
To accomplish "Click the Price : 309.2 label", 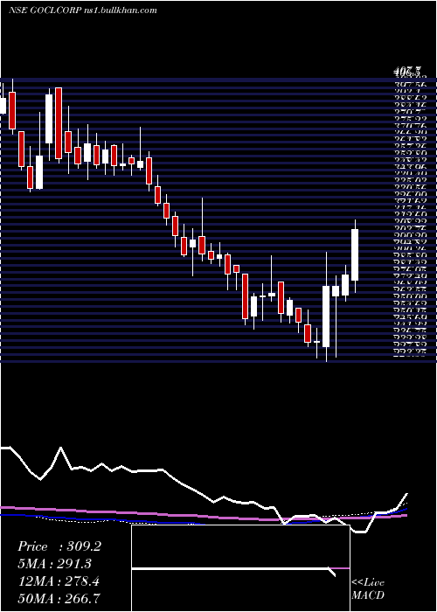I will [x=59, y=546].
